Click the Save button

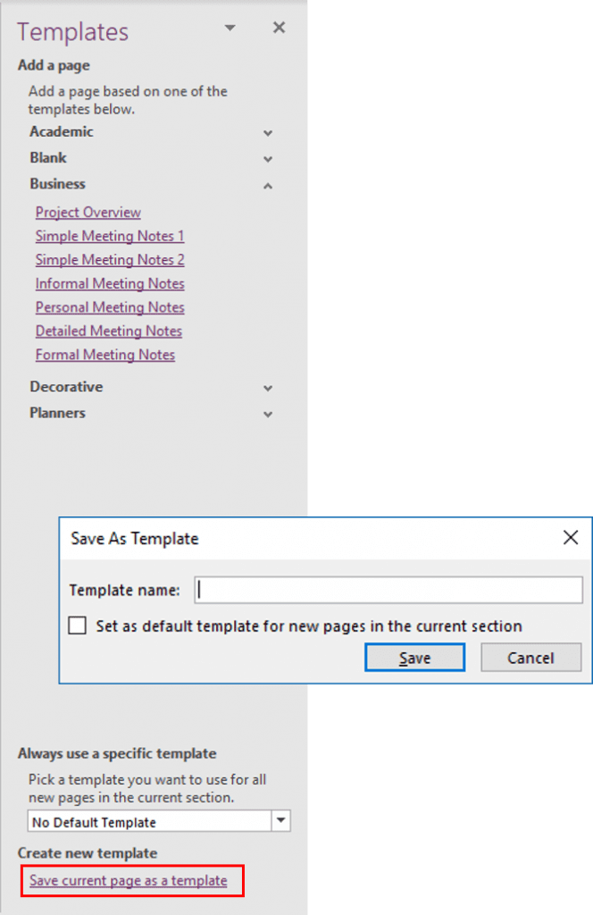click(414, 657)
